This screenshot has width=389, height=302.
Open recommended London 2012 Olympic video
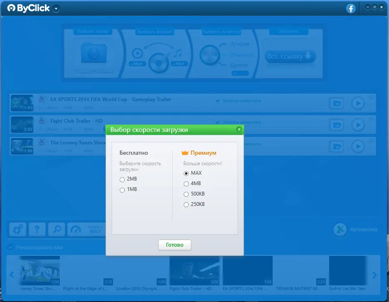141,271
